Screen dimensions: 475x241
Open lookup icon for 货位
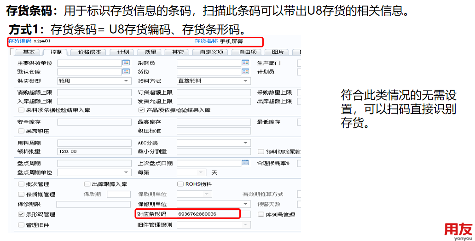[x=245, y=72]
